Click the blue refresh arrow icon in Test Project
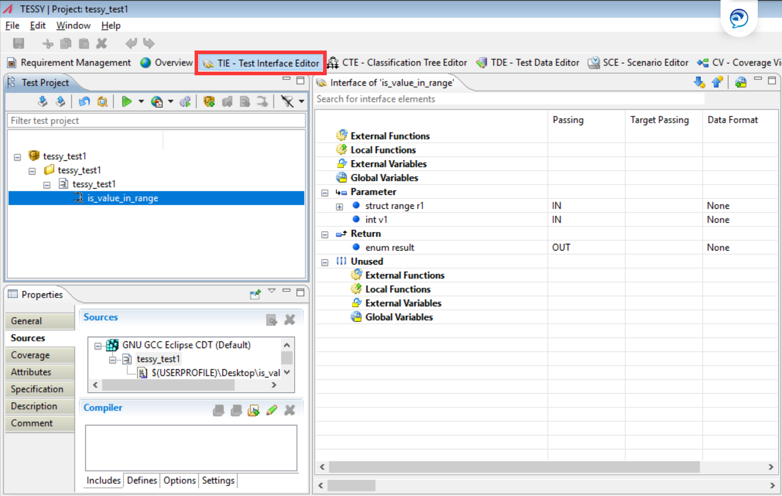This screenshot has height=496, width=782. coord(85,102)
